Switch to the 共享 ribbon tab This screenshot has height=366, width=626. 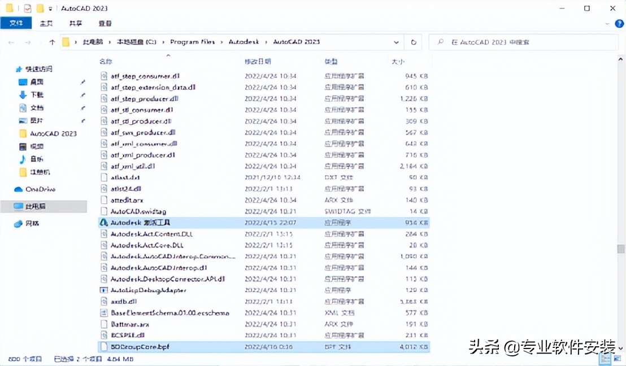[x=76, y=24]
